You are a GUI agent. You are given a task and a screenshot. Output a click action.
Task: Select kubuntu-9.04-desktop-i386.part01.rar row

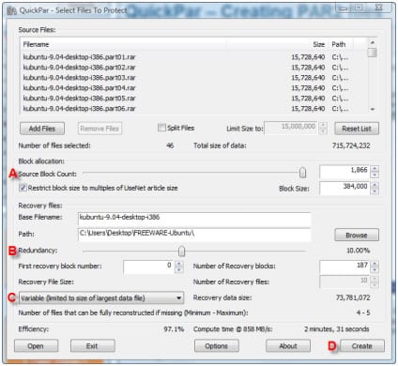[x=194, y=57]
